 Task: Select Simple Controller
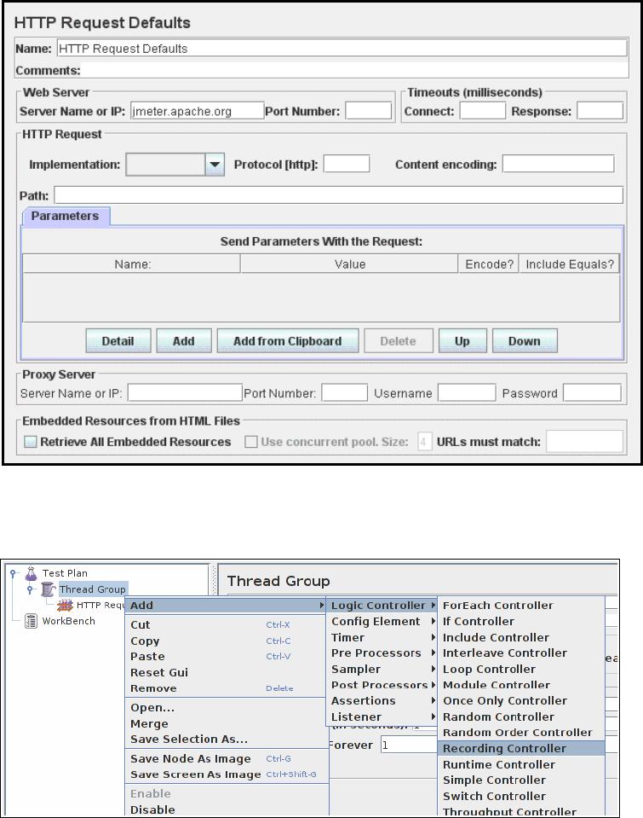pyautogui.click(x=521, y=780)
